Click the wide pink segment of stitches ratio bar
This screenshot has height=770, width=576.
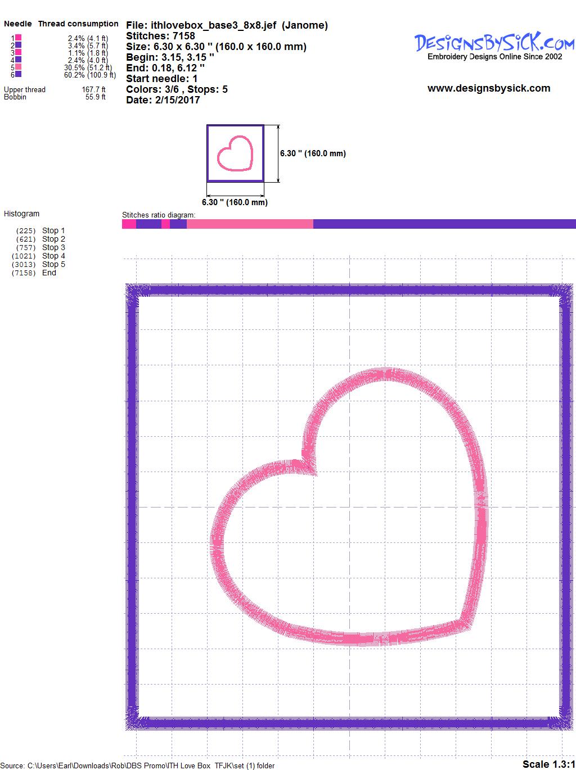point(250,224)
